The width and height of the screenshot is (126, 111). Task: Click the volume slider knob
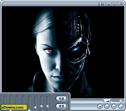121,101
